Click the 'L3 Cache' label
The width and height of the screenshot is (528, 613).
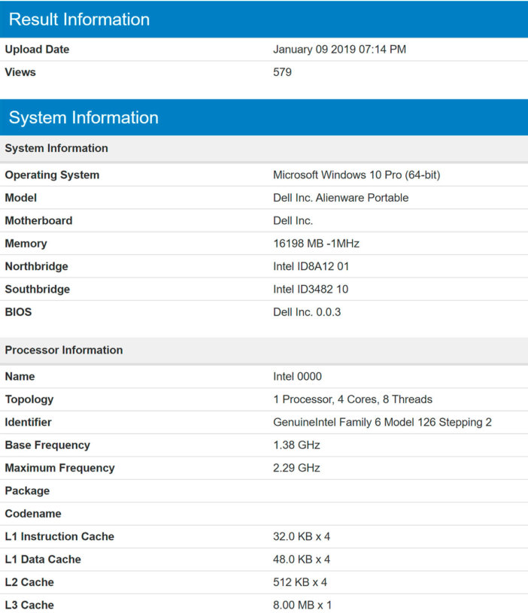[x=29, y=605]
